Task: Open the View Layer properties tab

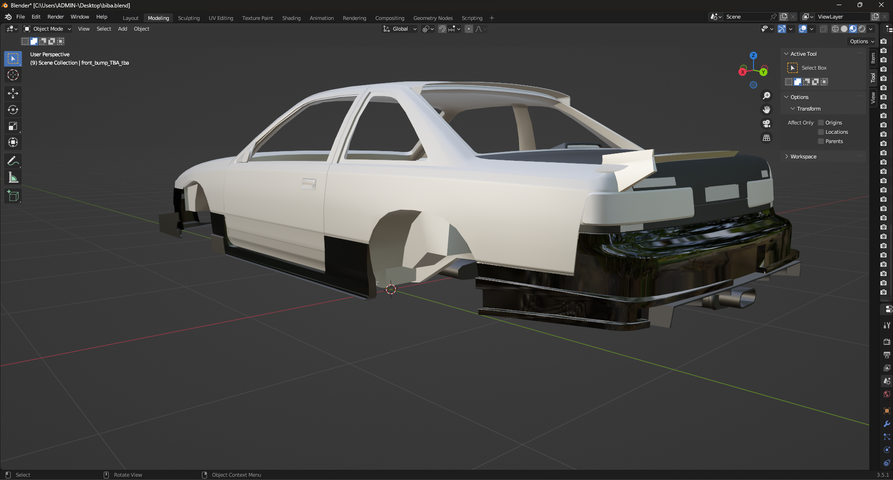Action: point(887,368)
